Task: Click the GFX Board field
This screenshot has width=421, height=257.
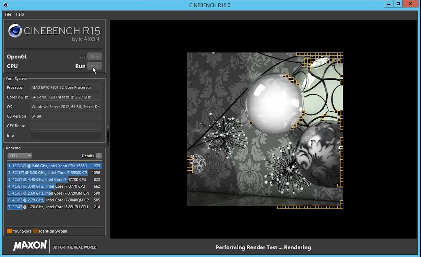Action: pyautogui.click(x=65, y=126)
